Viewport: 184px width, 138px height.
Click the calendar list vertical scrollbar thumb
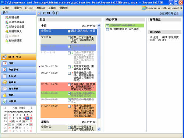99,73
